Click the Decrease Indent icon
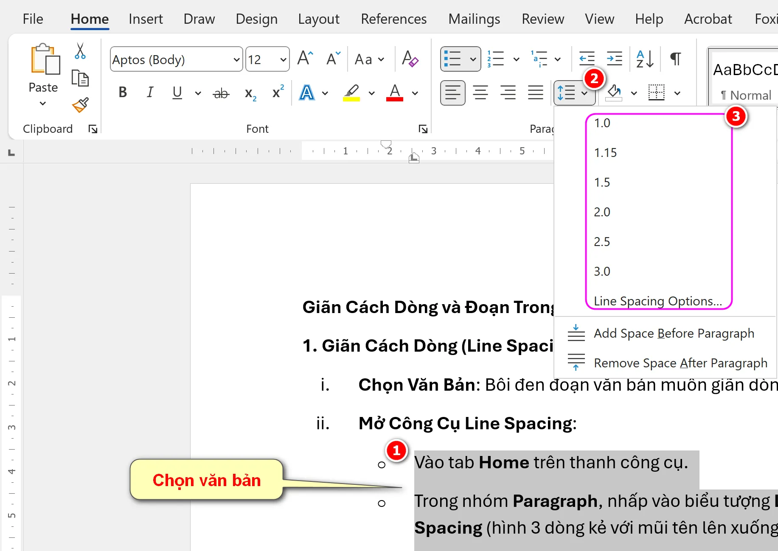Screen dimensions: 778x551 pos(586,59)
